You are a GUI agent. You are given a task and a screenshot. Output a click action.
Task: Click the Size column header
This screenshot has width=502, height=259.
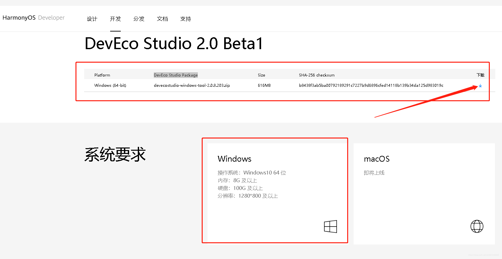[x=261, y=75]
